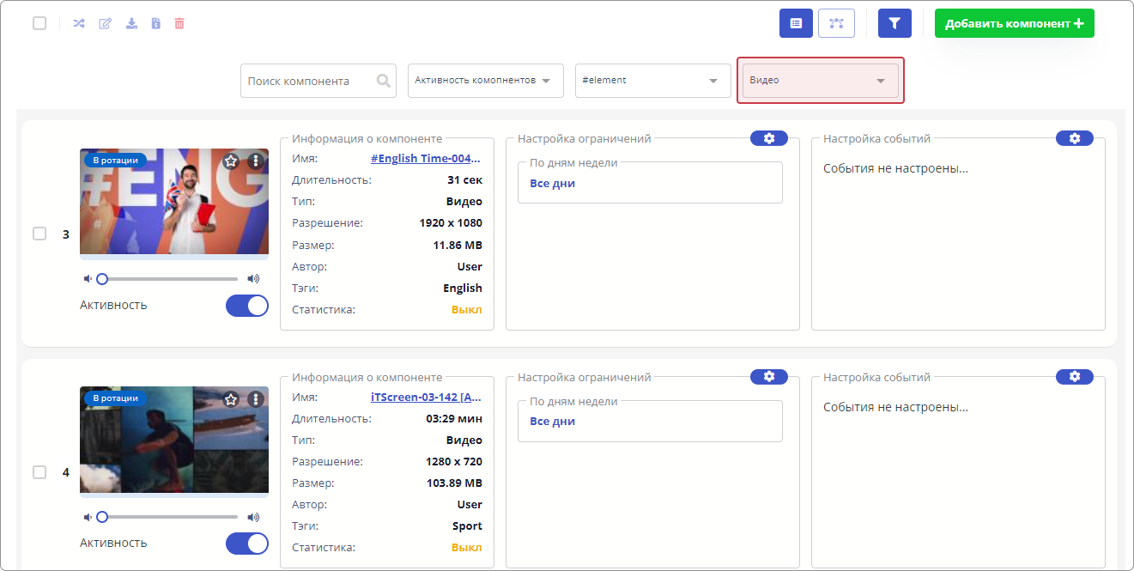Open three-dot menu on iTScreen thumbnail
The width and height of the screenshot is (1134, 571).
pos(255,399)
